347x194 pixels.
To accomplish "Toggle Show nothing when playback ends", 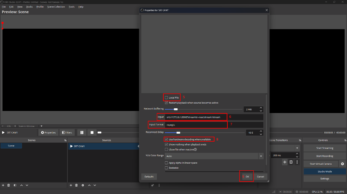I will point(166,144).
